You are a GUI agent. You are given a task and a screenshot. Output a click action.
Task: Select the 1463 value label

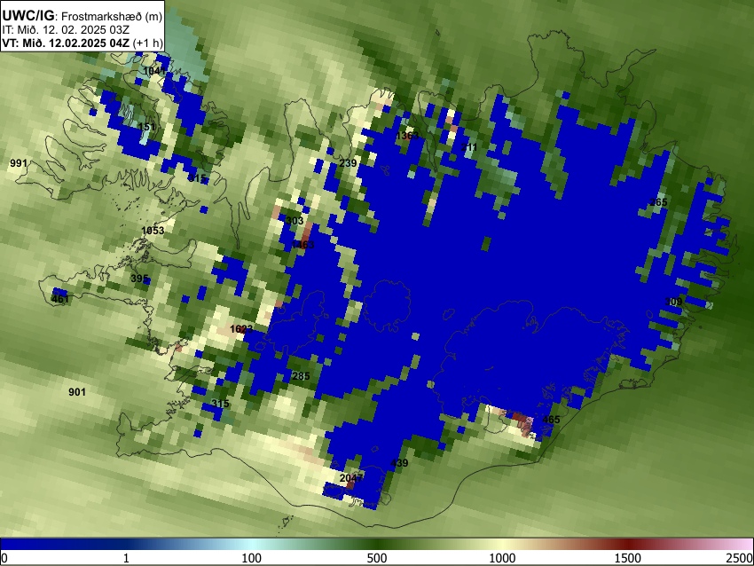point(303,245)
